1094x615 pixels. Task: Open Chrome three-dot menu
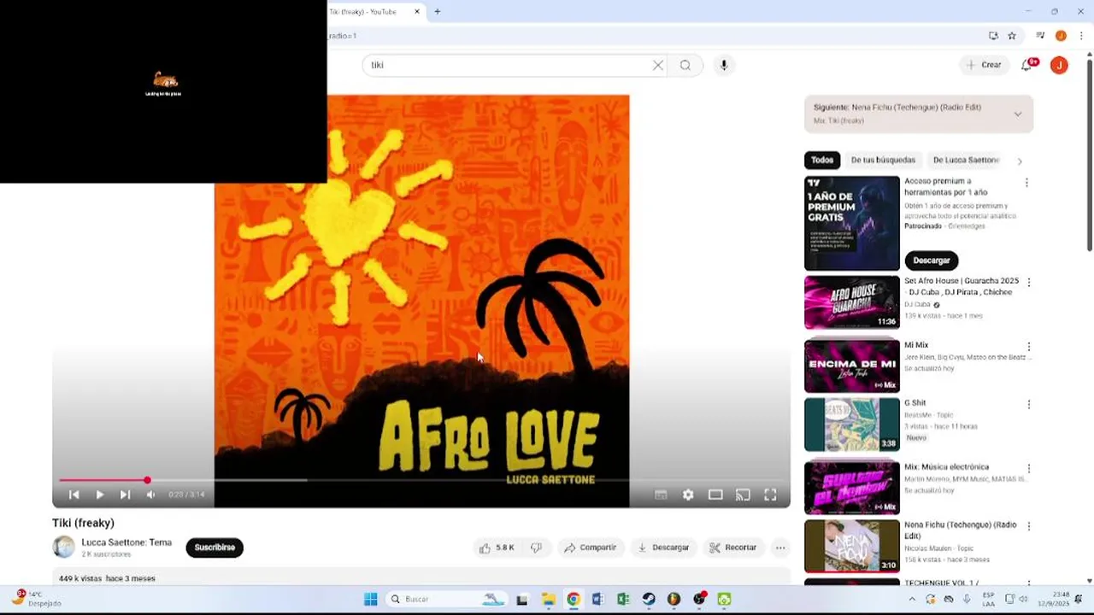[x=1081, y=36]
